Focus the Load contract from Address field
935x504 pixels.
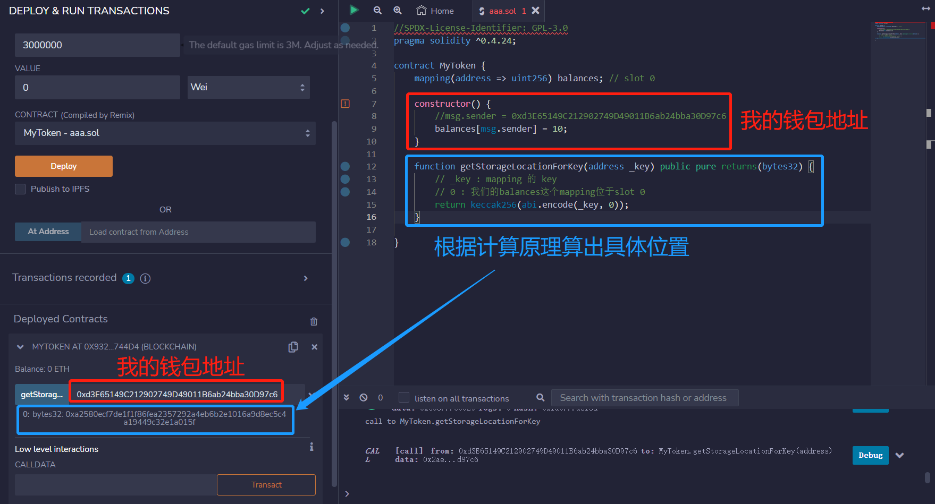(x=198, y=232)
